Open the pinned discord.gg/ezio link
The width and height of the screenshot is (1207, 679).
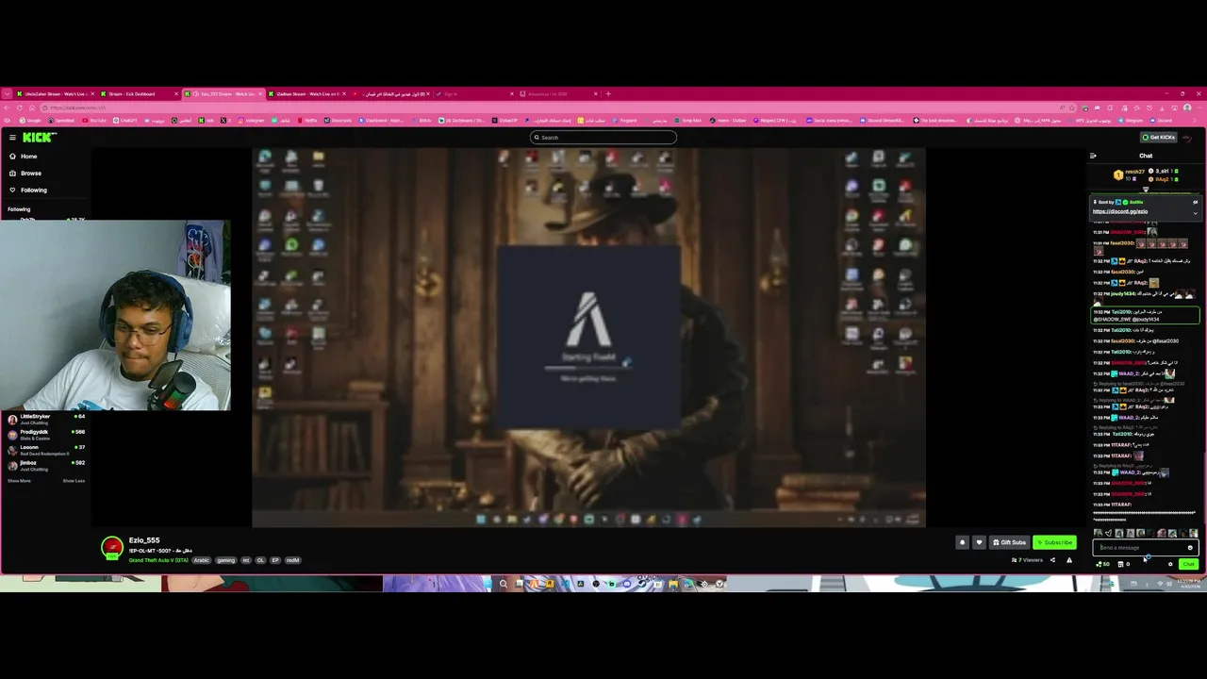1120,211
